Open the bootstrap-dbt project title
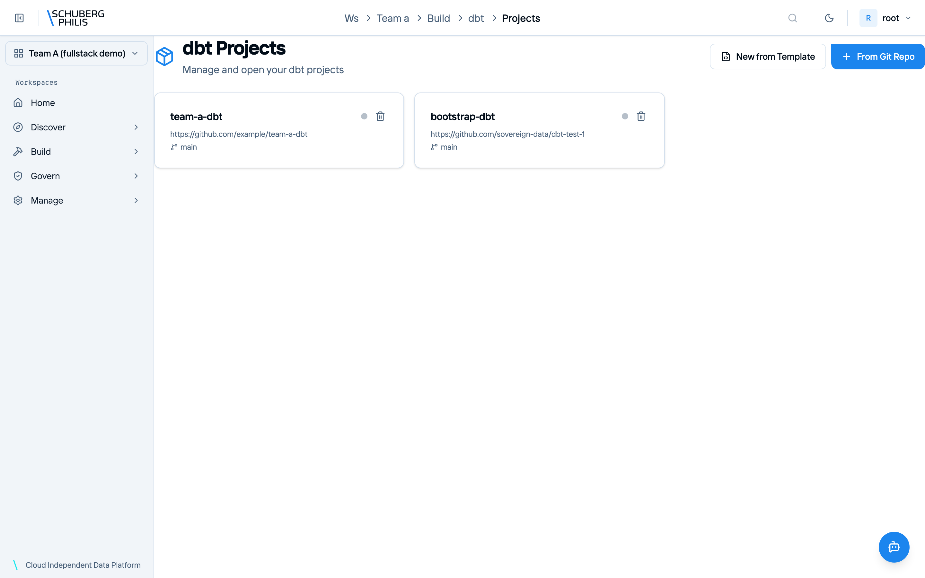Viewport: 925px width, 578px height. (x=463, y=117)
